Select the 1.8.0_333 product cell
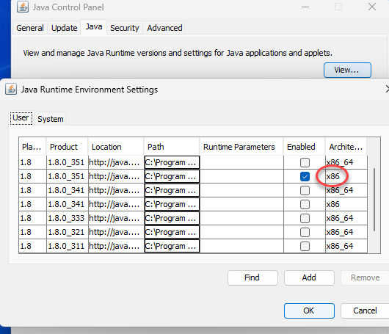This screenshot has height=334, width=389. tap(68, 218)
